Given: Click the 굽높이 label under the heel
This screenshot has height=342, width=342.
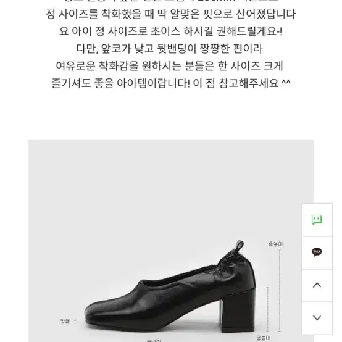Looking at the screenshot, I should 264,338.
